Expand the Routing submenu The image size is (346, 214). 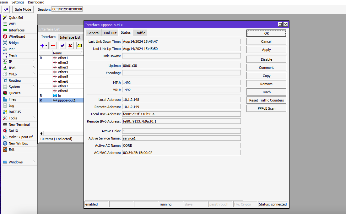(x=34, y=80)
